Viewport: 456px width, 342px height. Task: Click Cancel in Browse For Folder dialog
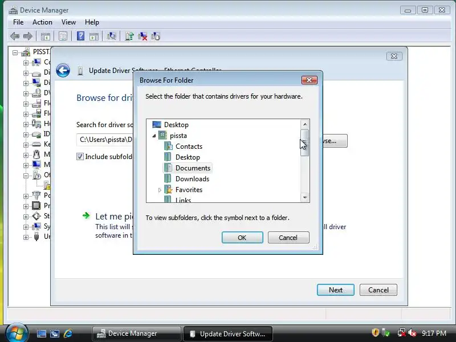[x=288, y=238]
